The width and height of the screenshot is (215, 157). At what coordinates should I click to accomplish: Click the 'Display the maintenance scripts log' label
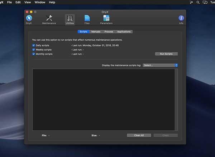pos(121,65)
